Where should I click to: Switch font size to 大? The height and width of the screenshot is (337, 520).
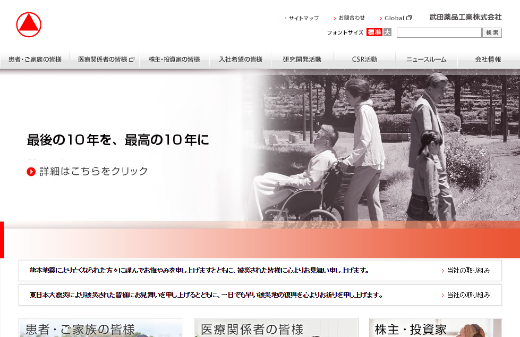(387, 32)
